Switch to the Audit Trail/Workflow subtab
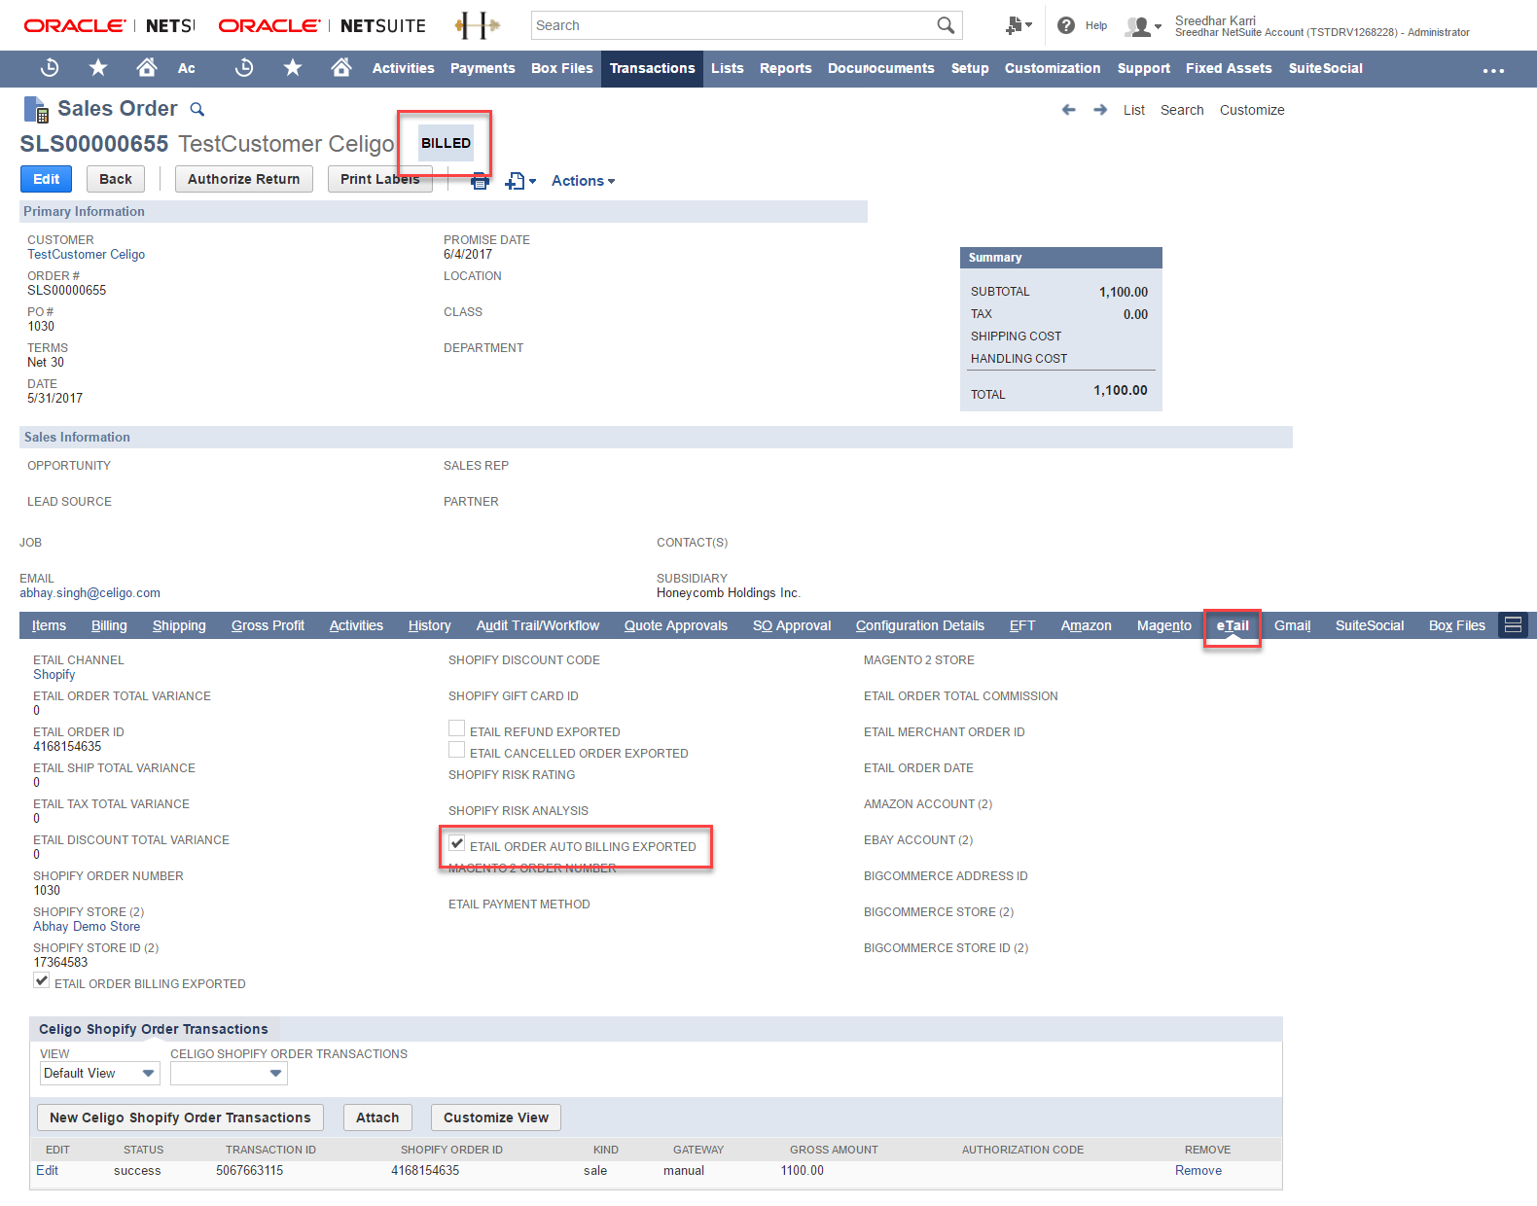This screenshot has height=1206, width=1537. 537,625
